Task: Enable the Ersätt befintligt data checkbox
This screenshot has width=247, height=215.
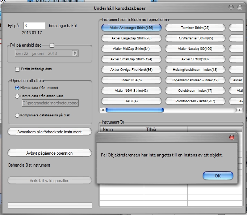Action: tap(17, 69)
